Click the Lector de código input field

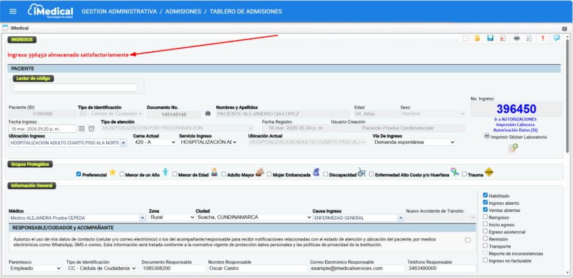point(75,88)
